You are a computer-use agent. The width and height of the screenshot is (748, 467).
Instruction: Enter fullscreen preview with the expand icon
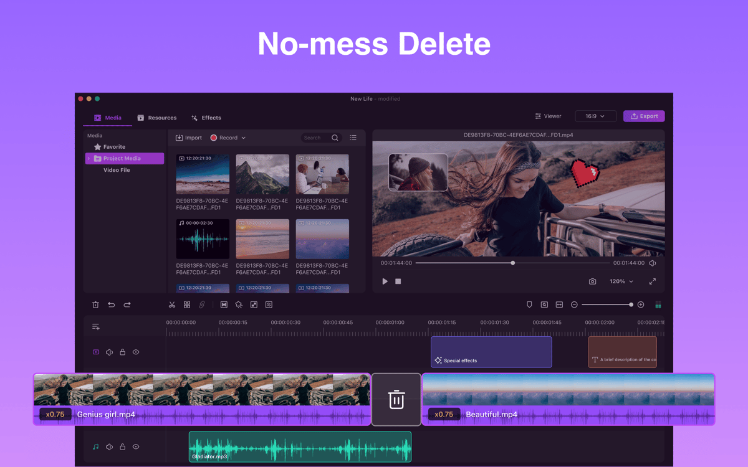[653, 281]
